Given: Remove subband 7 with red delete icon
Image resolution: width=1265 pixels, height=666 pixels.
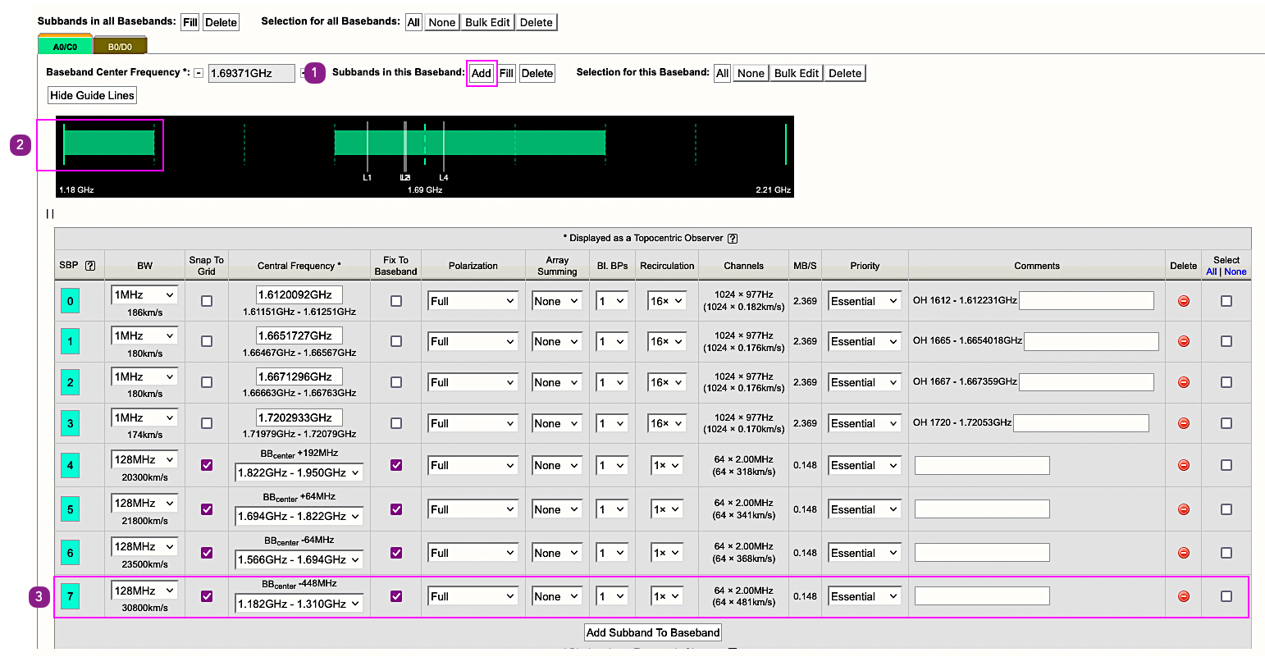Looking at the screenshot, I should (x=1183, y=596).
